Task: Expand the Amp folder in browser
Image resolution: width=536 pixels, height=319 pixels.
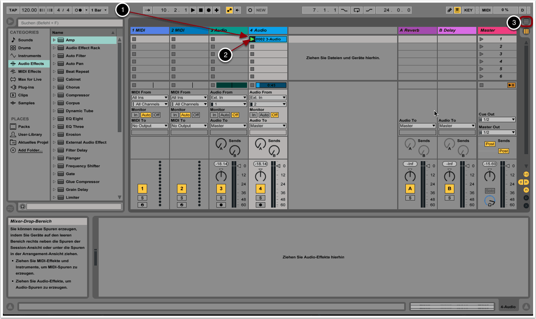Action: (x=54, y=40)
